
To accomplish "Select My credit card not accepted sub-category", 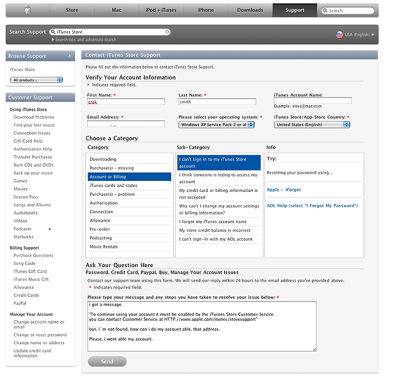I will pos(219,194).
